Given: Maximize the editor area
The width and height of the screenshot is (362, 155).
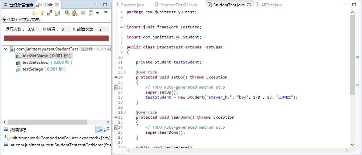Looking at the screenshot, I should point(354,4).
